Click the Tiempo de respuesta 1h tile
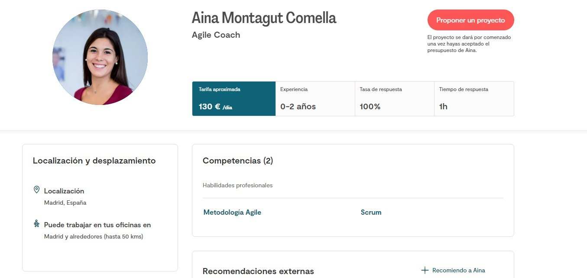This screenshot has width=587, height=278. (x=474, y=98)
